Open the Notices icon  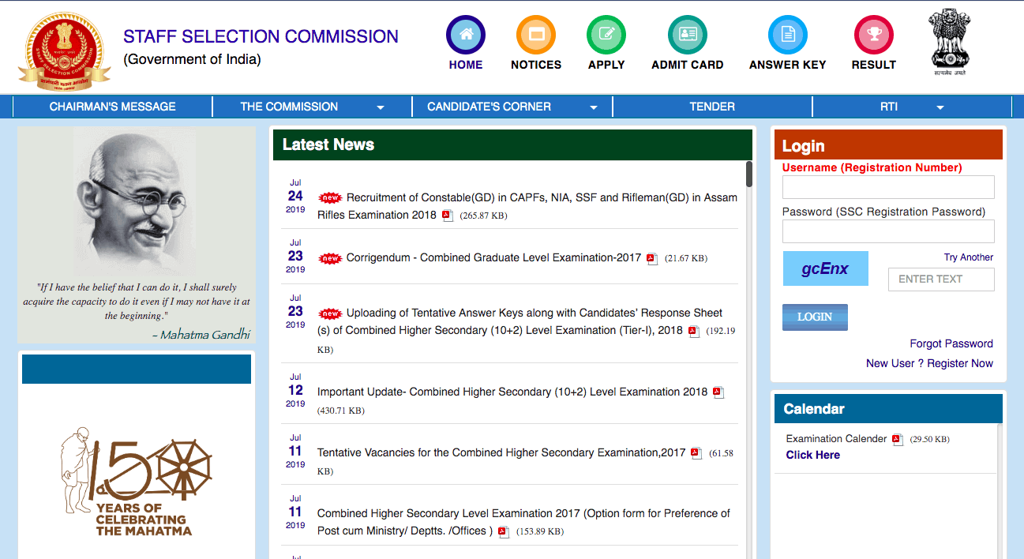coord(536,36)
